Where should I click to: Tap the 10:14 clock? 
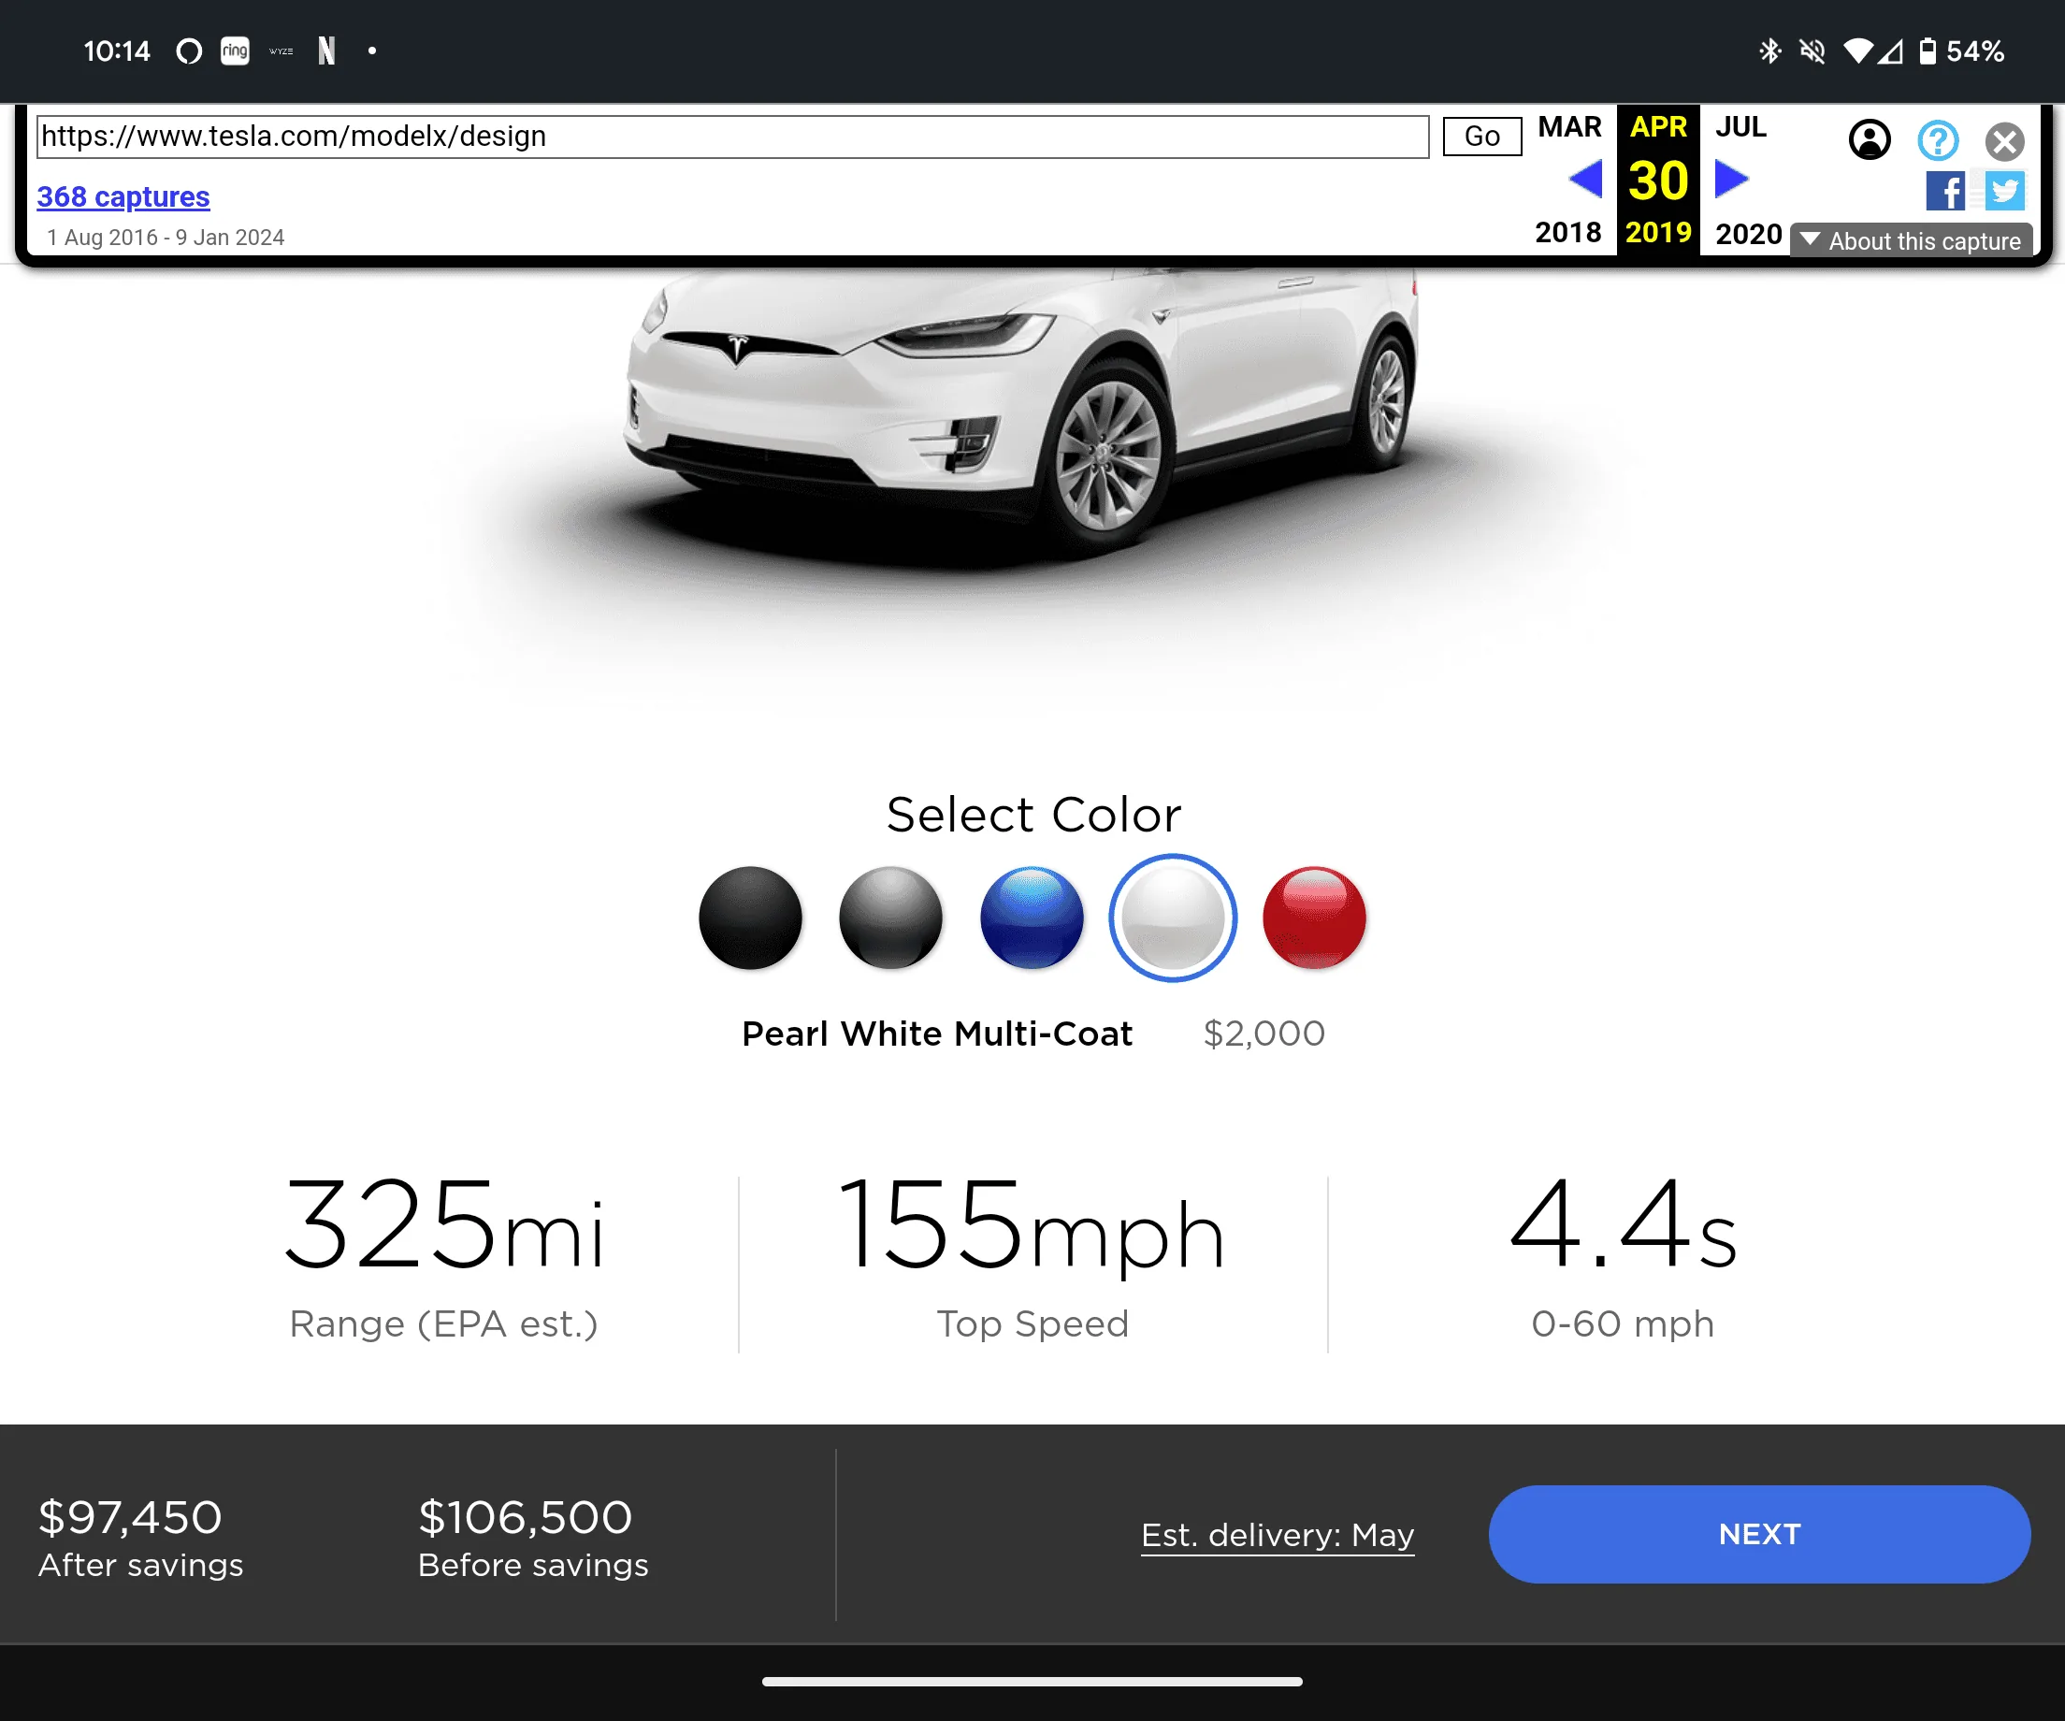click(117, 51)
